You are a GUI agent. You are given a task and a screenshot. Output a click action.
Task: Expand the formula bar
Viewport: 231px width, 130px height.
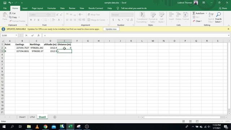[x=228, y=35]
